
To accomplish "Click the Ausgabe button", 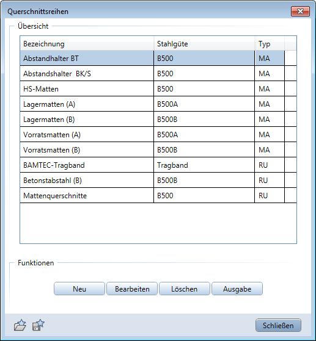I will click(237, 289).
